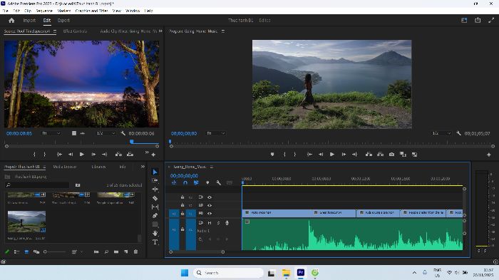The height and width of the screenshot is (280, 499).
Task: Enable voice-over record on Audio 1
Action: [x=227, y=223]
